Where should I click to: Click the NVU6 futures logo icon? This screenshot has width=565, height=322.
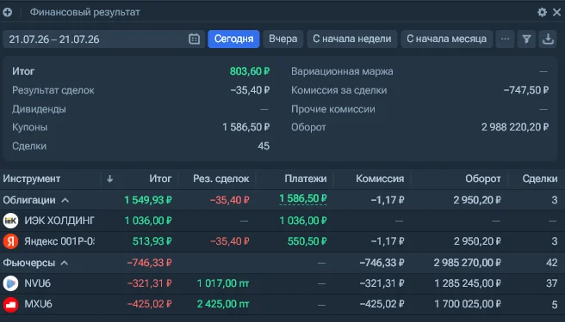point(10,283)
